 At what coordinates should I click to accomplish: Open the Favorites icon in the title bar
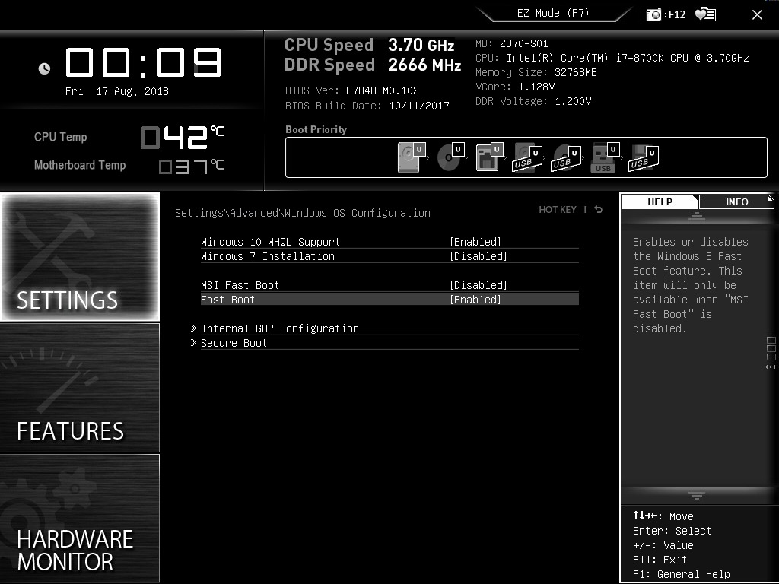click(x=705, y=14)
